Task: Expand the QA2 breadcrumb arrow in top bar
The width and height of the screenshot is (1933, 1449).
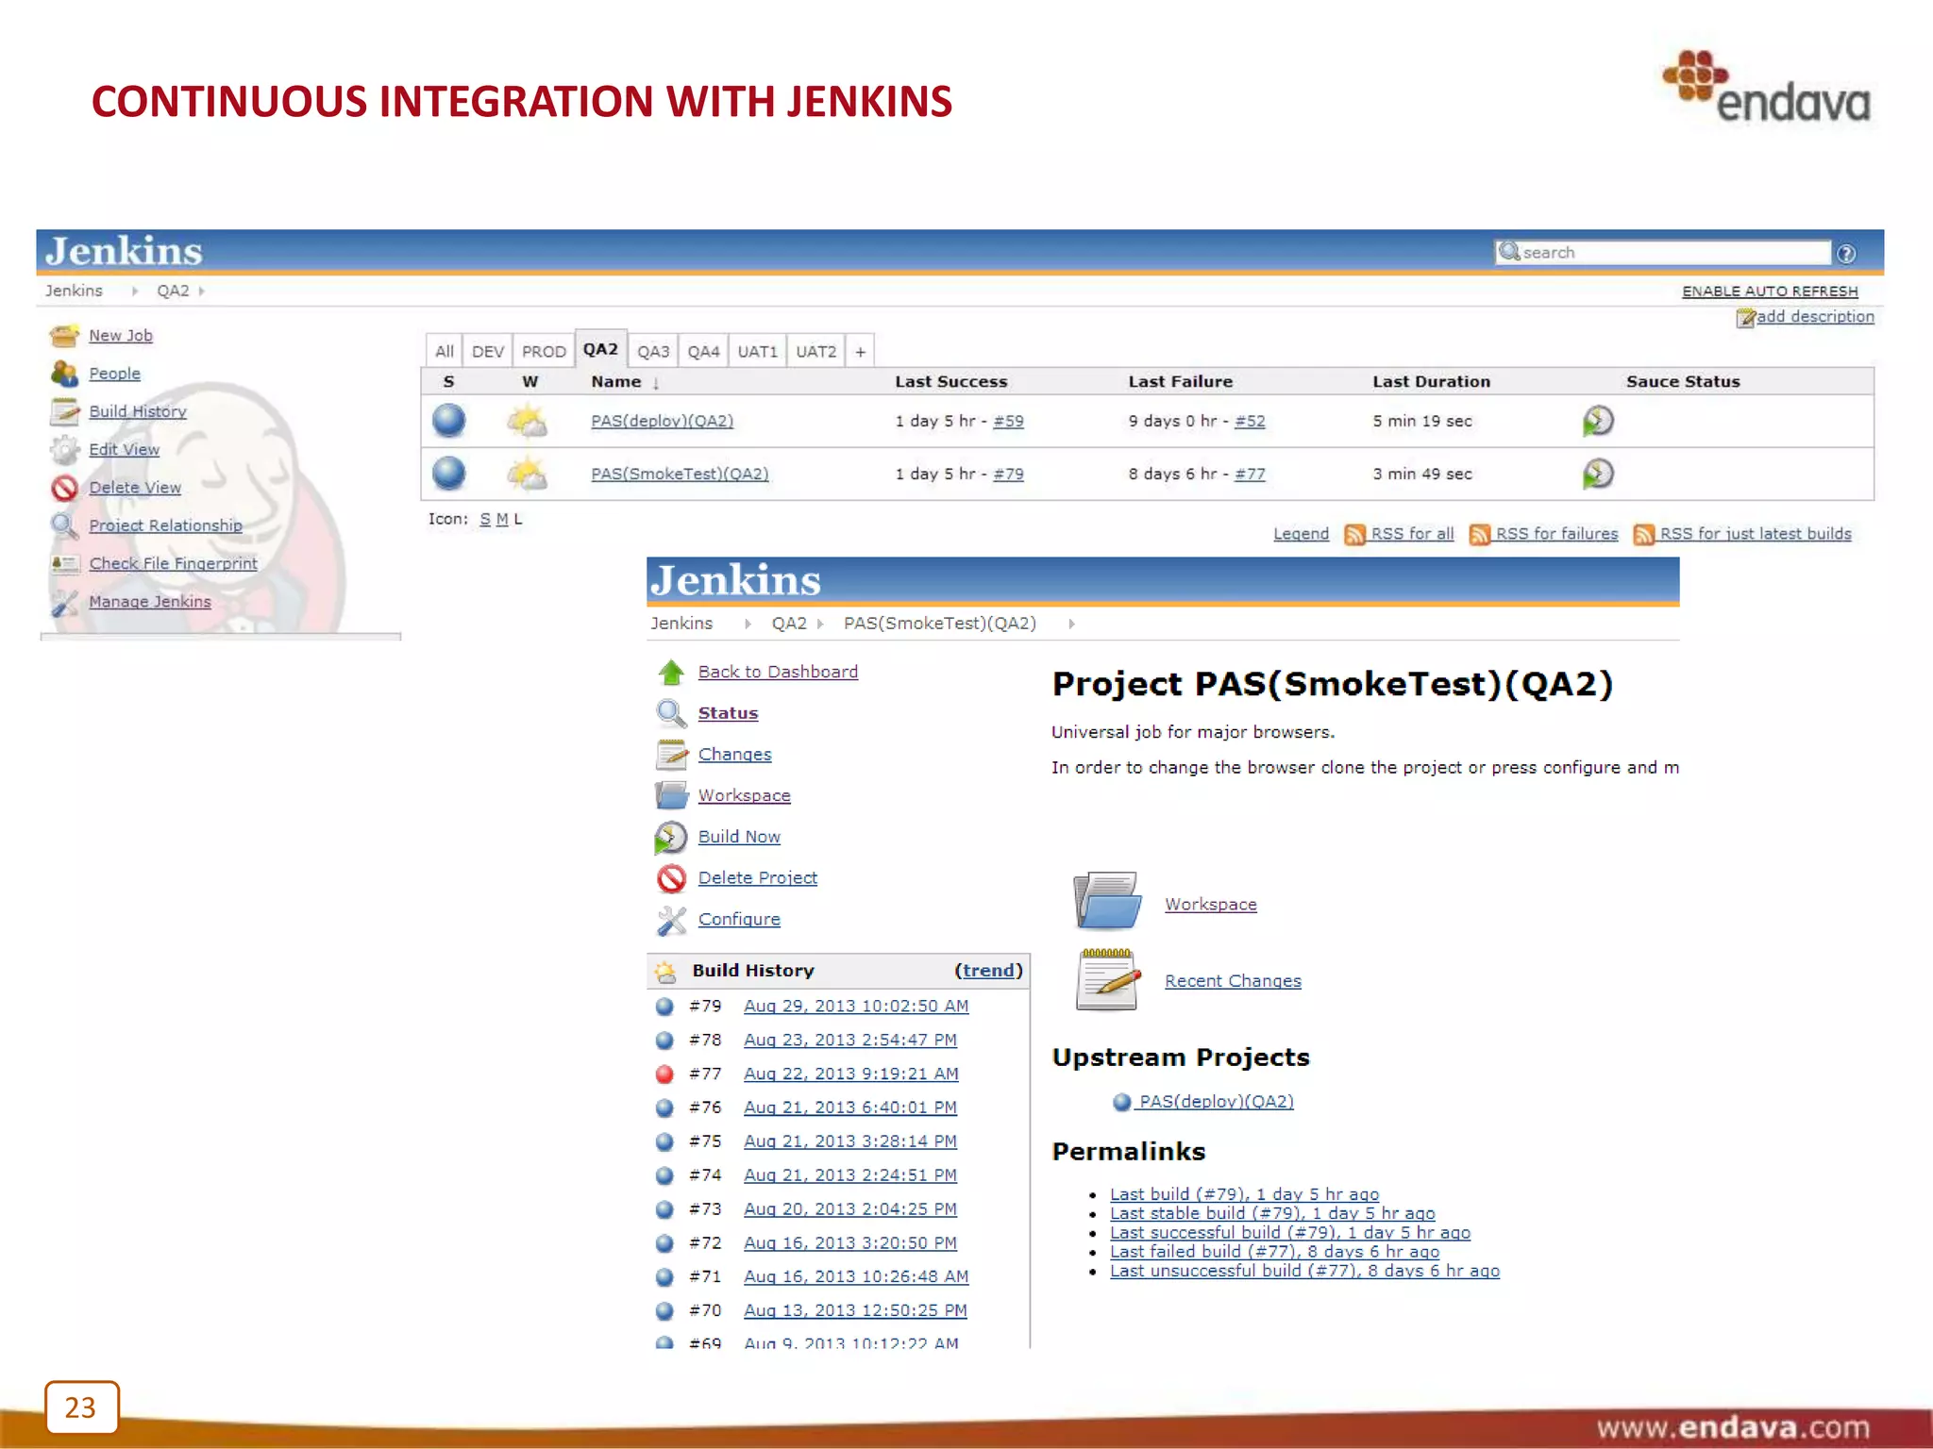Action: coord(202,291)
